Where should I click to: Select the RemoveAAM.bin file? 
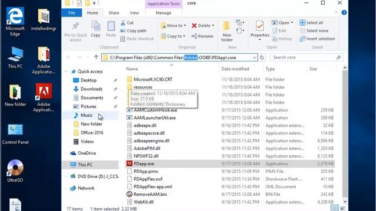point(150,194)
